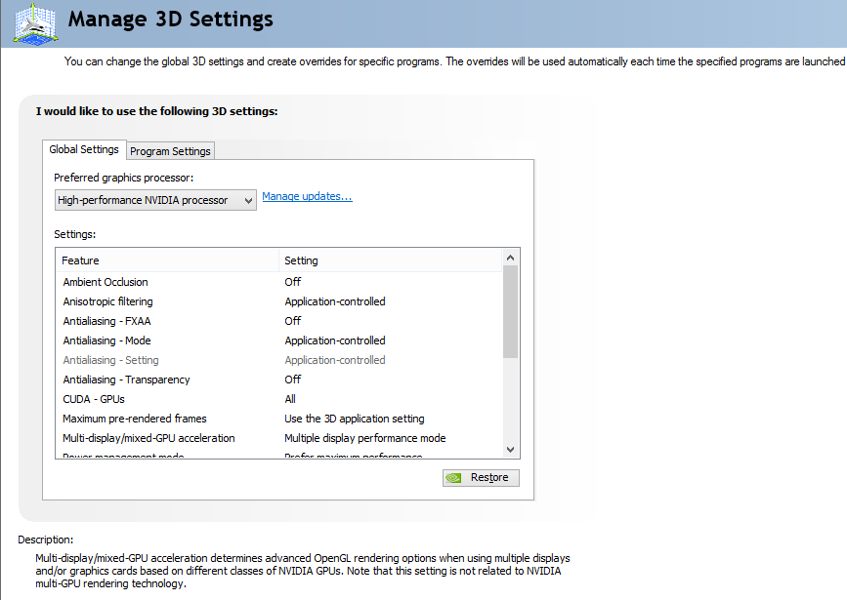The width and height of the screenshot is (847, 600).
Task: Click the Off value for Antialiasing - Transparency
Action: click(x=293, y=380)
